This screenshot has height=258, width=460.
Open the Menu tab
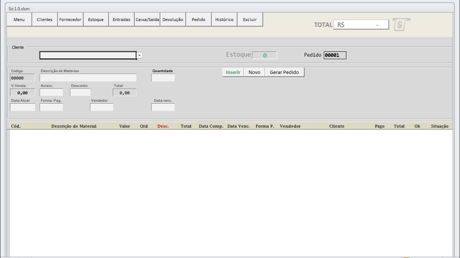pyautogui.click(x=19, y=20)
